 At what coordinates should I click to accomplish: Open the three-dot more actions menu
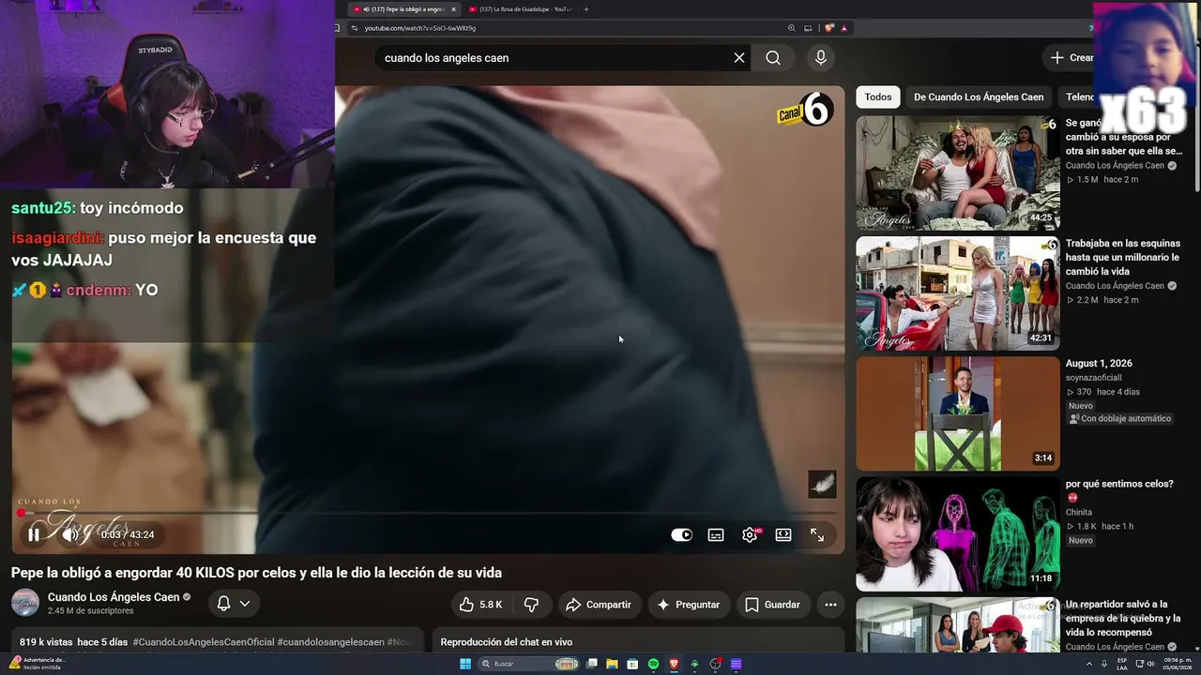[830, 605]
